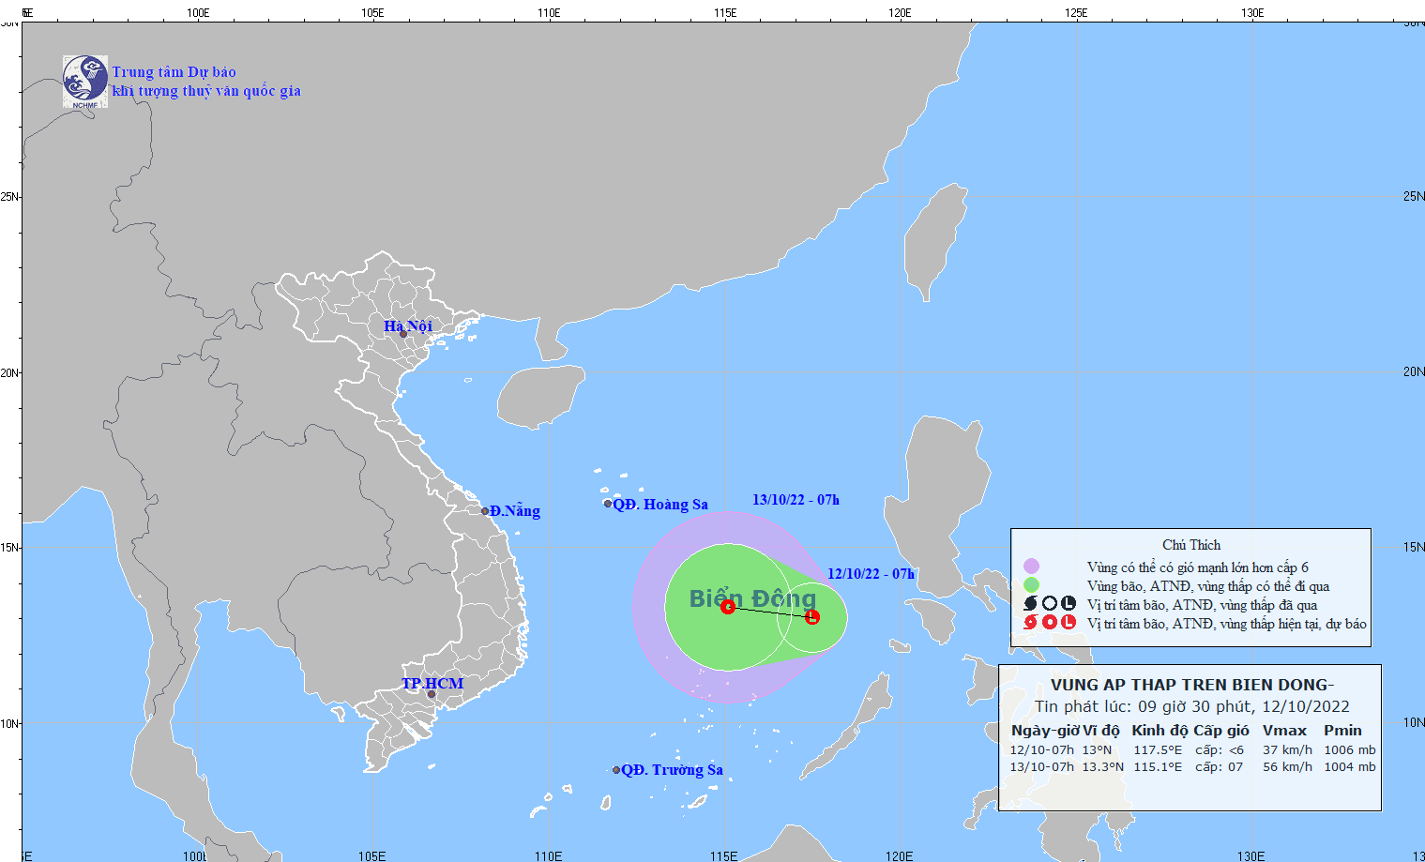The image size is (1425, 862).
Task: Click the black typhoon symbol in the legend
Action: coord(1030,604)
